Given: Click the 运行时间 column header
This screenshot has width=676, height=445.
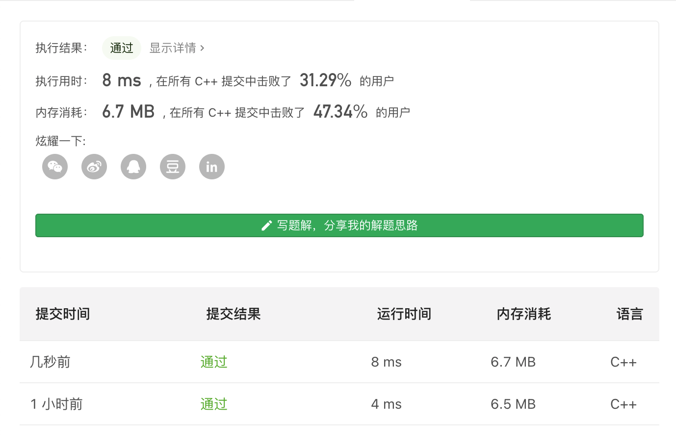Looking at the screenshot, I should tap(404, 314).
